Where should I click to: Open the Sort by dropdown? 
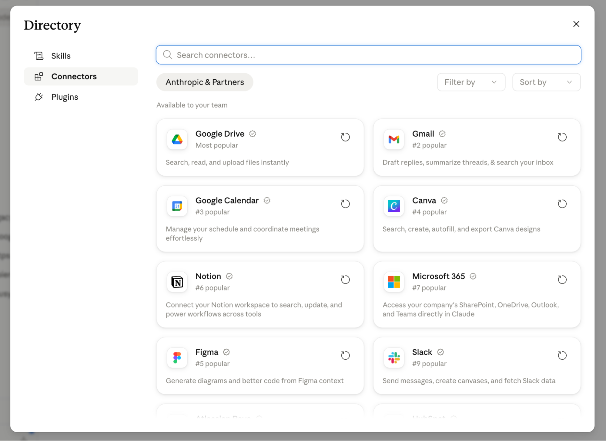tap(546, 82)
